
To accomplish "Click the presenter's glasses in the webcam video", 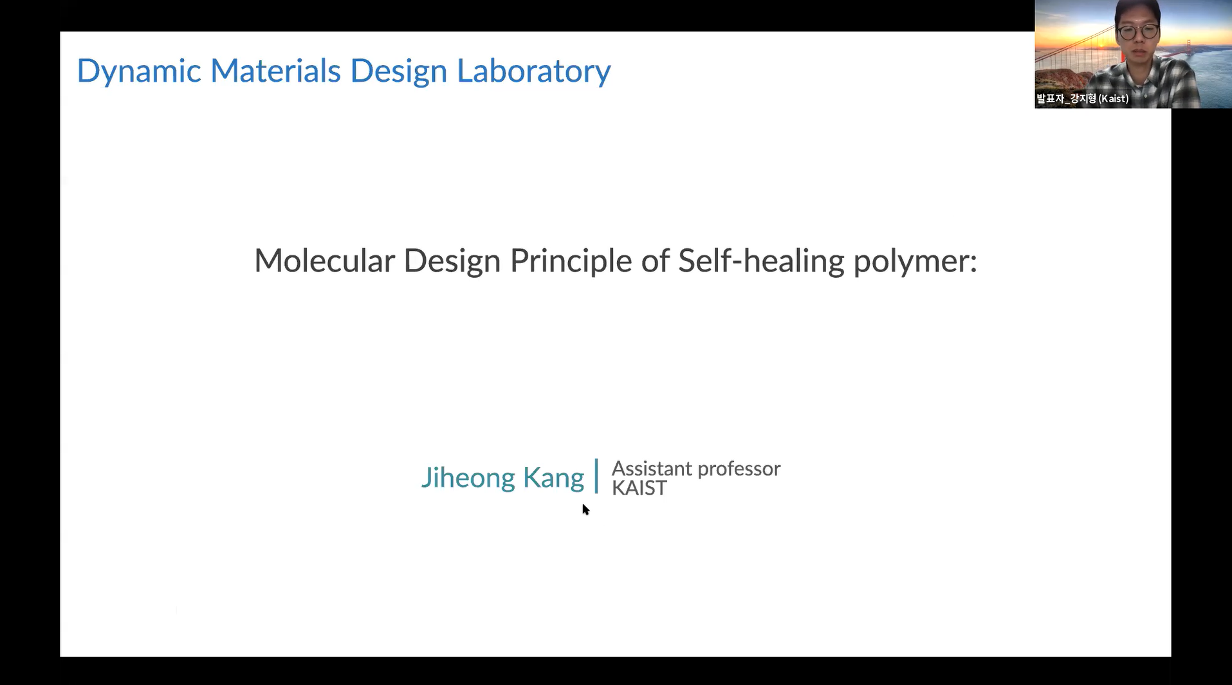I will point(1138,31).
